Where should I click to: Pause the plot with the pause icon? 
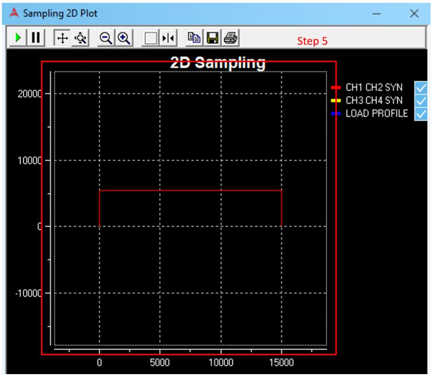click(36, 38)
